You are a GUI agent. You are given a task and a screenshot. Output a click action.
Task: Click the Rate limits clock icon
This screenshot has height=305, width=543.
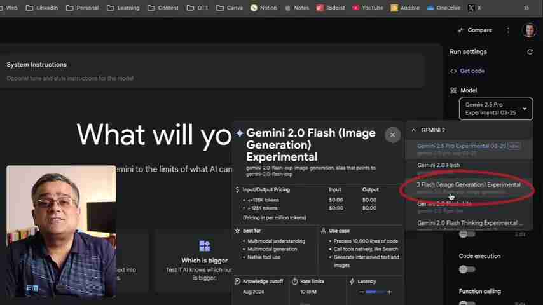(x=294, y=281)
